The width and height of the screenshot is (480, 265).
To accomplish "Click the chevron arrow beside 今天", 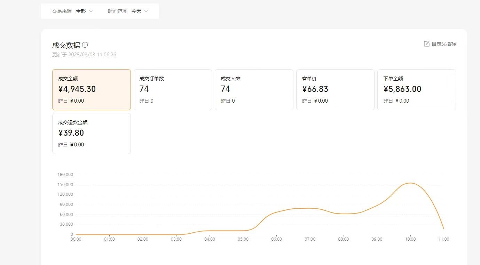I will (146, 11).
